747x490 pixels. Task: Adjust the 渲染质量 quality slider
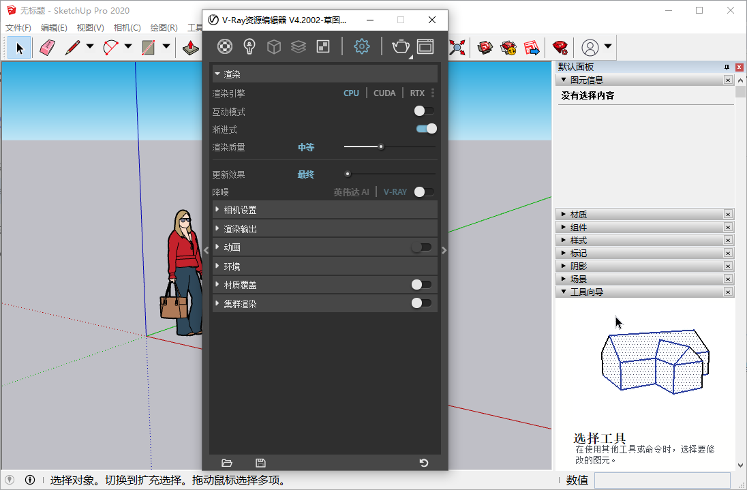point(380,146)
